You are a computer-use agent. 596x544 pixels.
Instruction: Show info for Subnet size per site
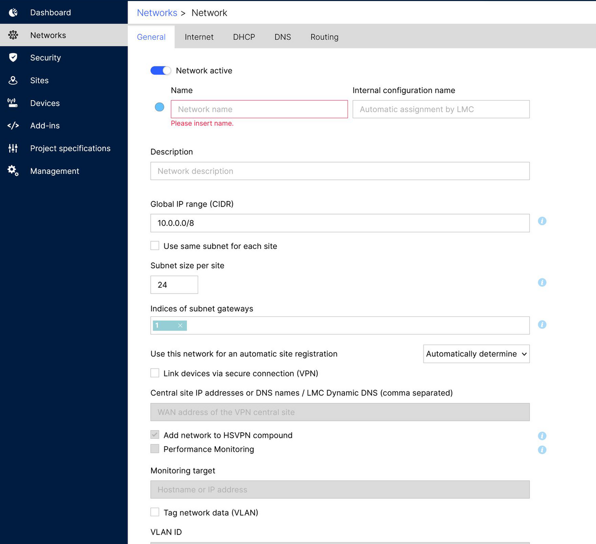click(542, 283)
